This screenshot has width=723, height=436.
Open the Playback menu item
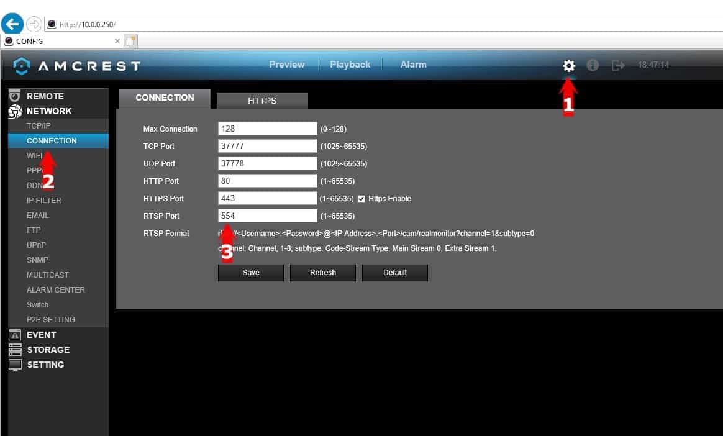pyautogui.click(x=350, y=65)
